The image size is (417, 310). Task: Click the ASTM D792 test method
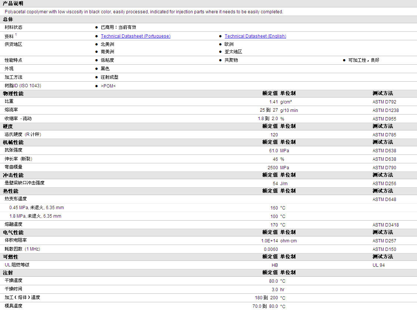click(x=384, y=102)
